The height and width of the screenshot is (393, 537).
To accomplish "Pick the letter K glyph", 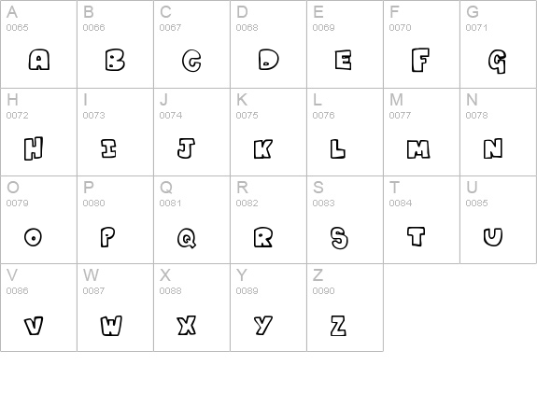I will 263,149.
